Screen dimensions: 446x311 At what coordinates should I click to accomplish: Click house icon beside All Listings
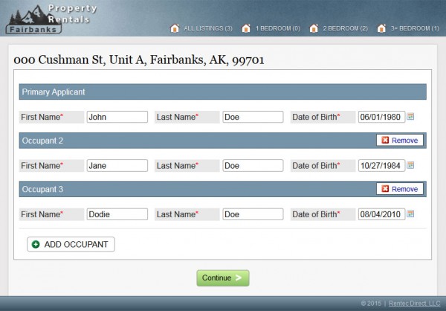pos(175,28)
